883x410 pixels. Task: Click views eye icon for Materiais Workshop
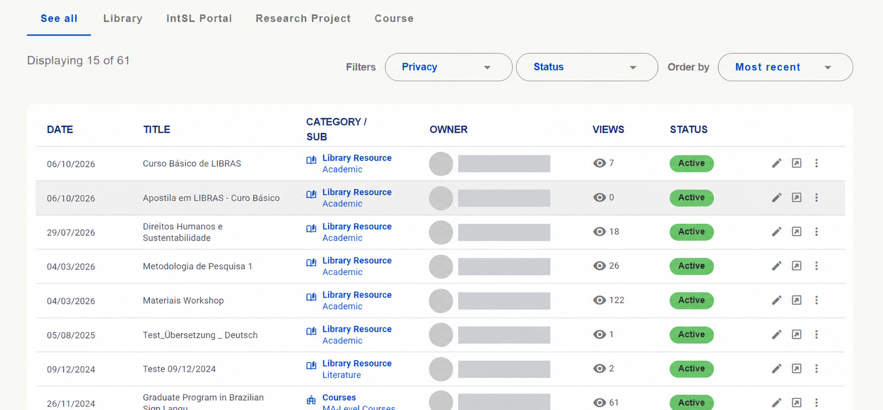click(x=599, y=300)
